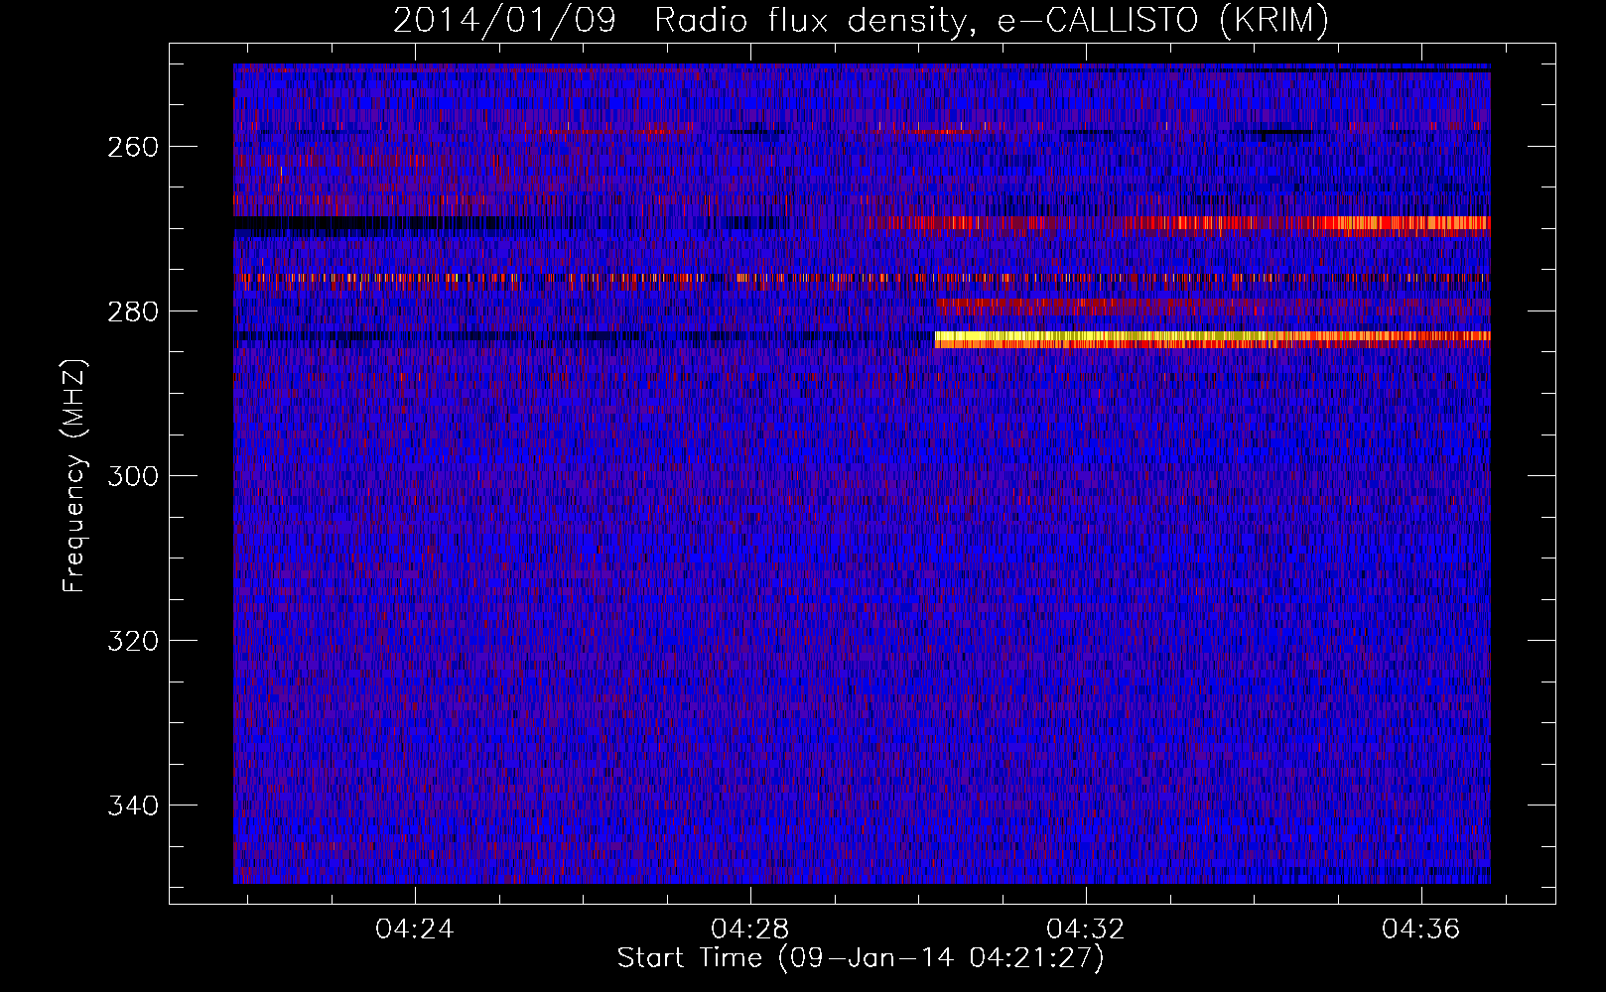The width and height of the screenshot is (1606, 992).
Task: Click the 300 frequency tick label
Action: coord(132,476)
